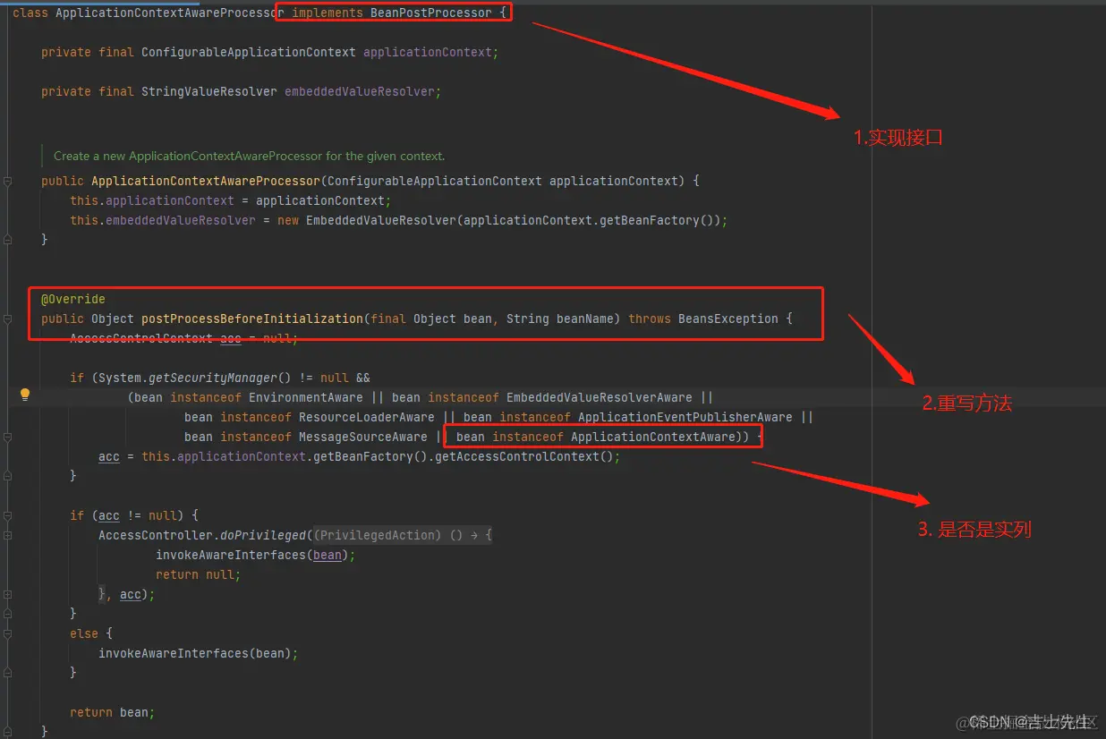Click the EnvironmentAware interface name
This screenshot has height=739, width=1106.
coord(306,397)
